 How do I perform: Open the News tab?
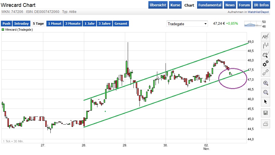230,5
